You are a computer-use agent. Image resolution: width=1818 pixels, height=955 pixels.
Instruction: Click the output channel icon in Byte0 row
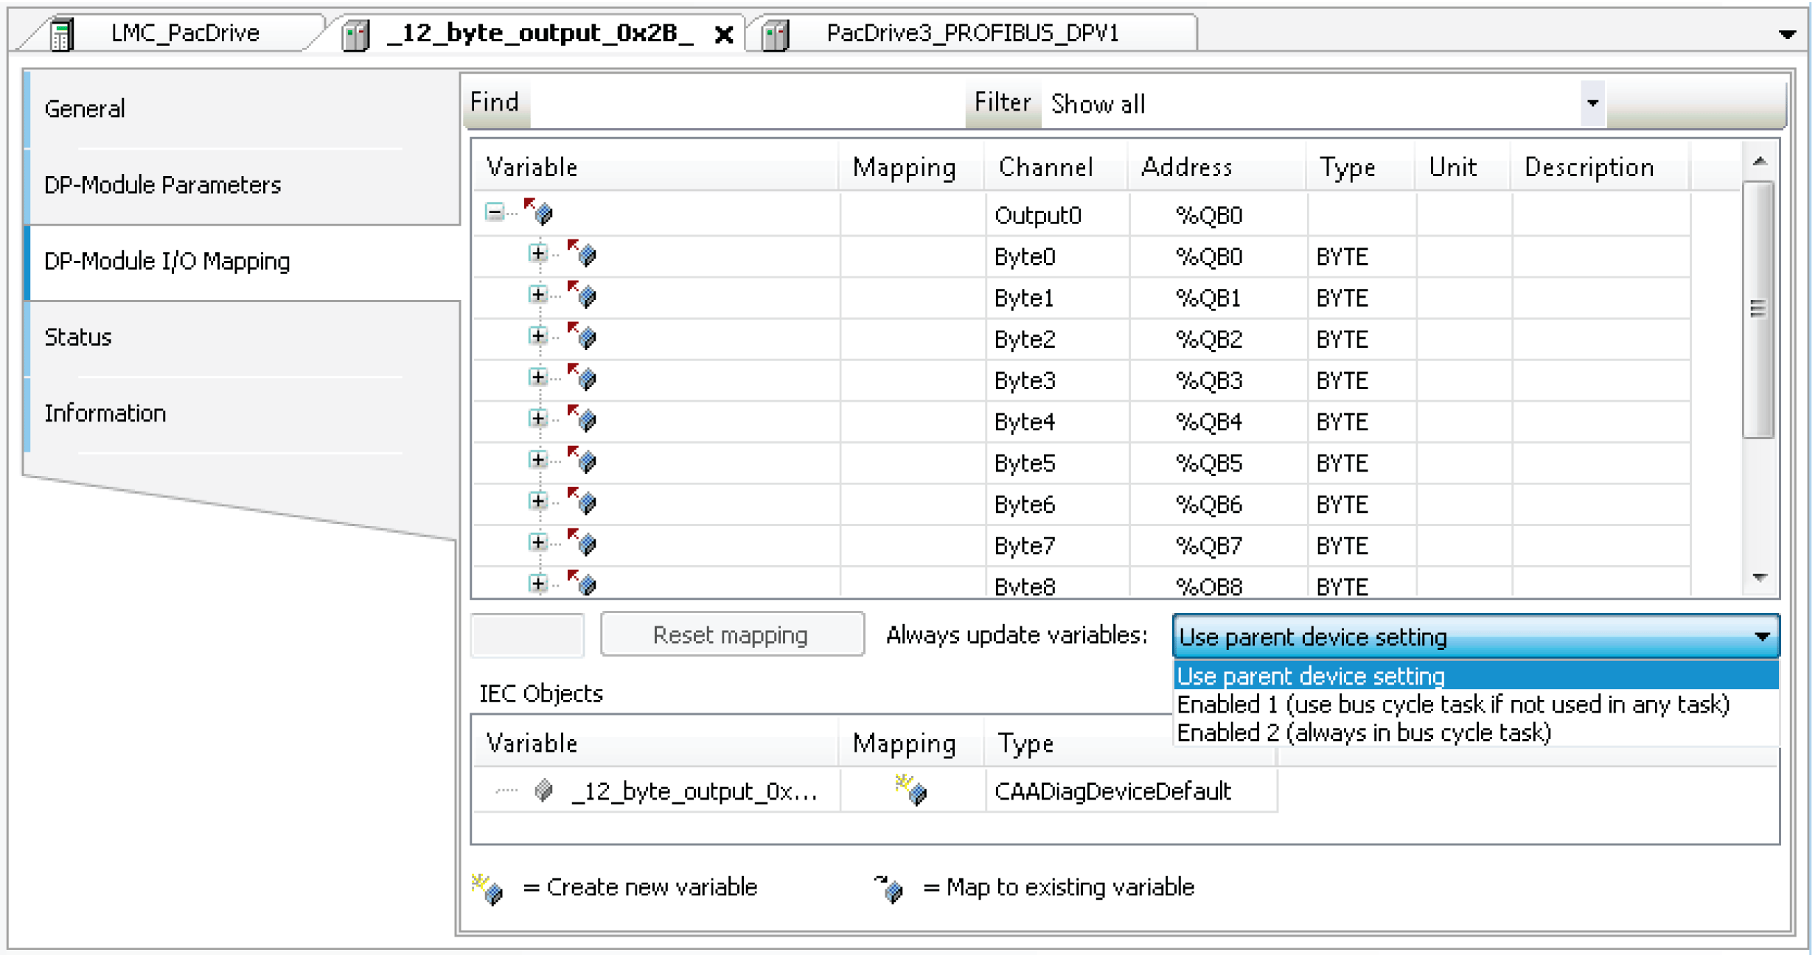point(583,254)
